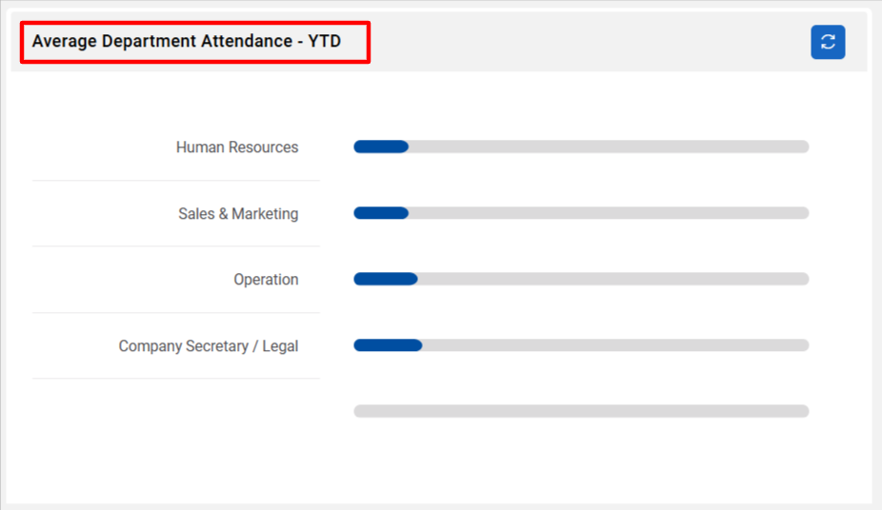
Task: Click the divider line under Human Resources
Action: [x=176, y=180]
